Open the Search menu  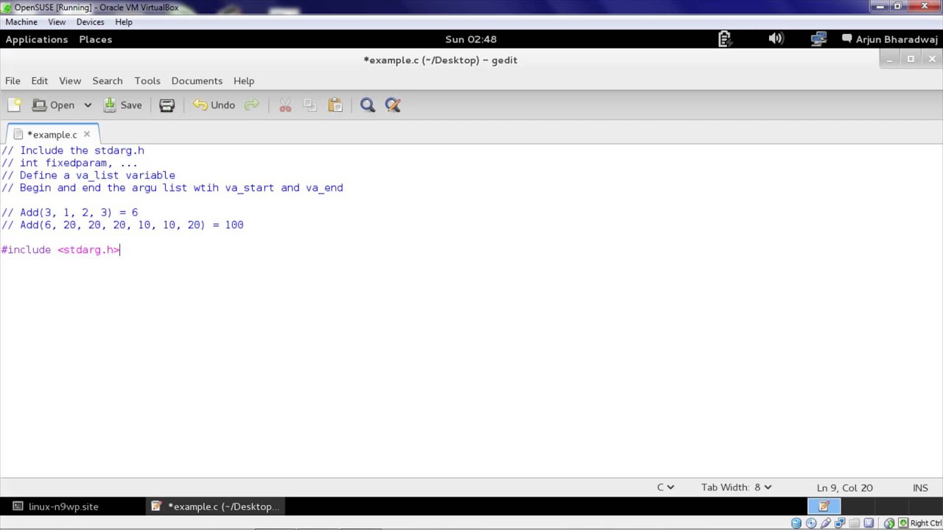click(108, 81)
